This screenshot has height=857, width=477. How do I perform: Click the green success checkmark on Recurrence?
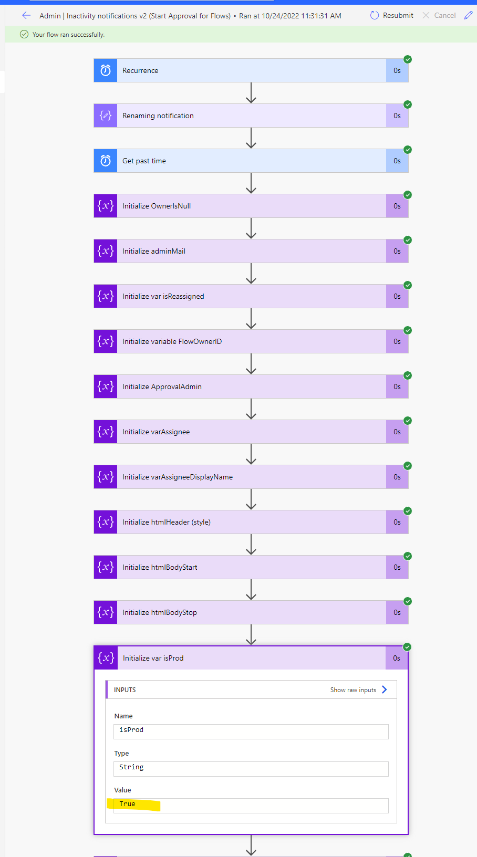(408, 59)
